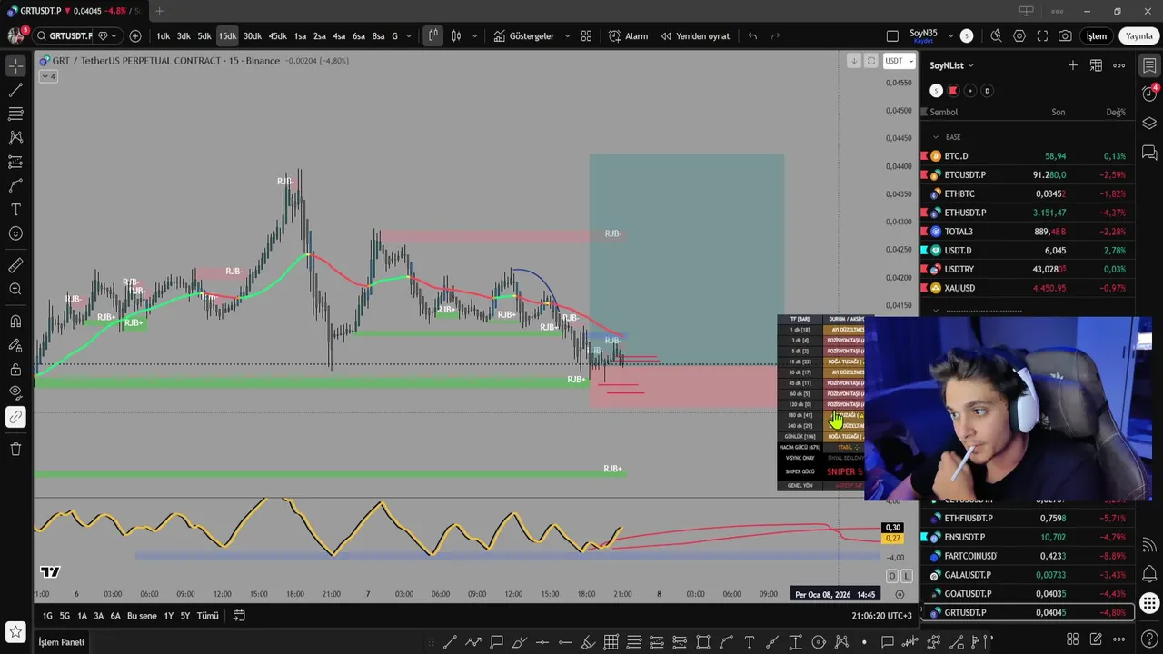
Task: Open the patterns drawing tool group
Action: (x=15, y=137)
